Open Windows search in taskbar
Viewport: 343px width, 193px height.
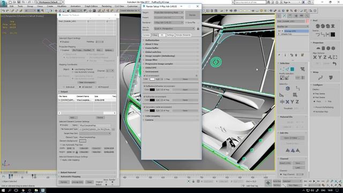(10, 190)
